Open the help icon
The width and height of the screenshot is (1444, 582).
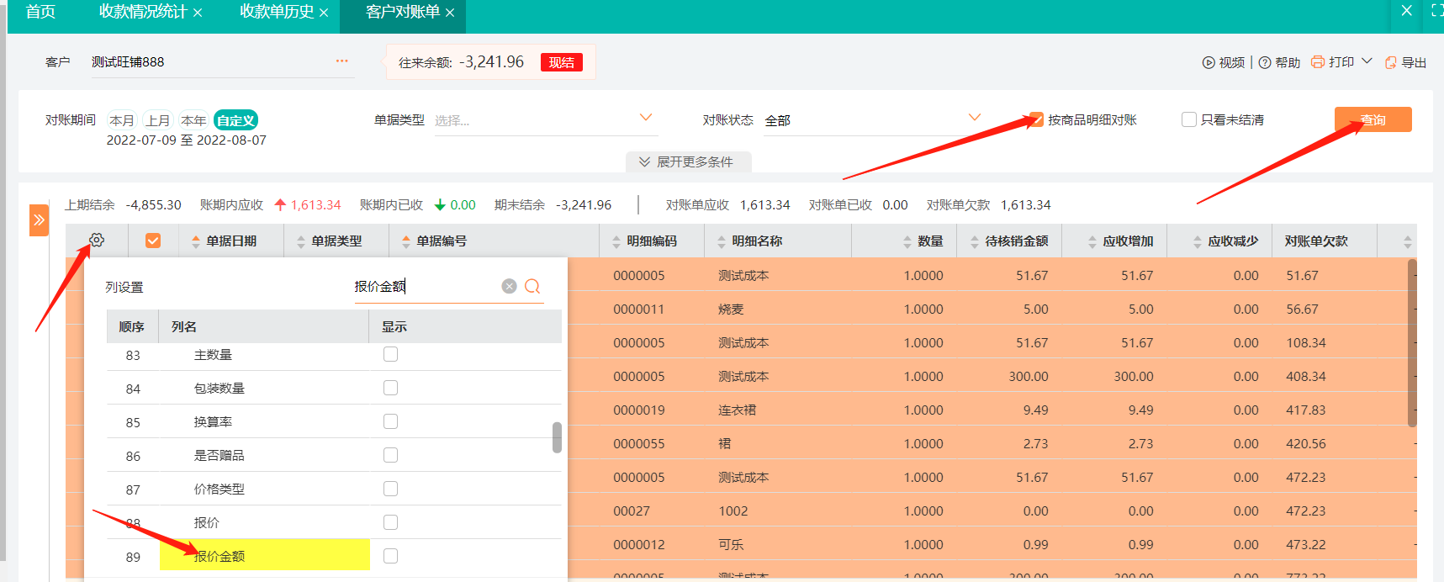coord(1265,63)
